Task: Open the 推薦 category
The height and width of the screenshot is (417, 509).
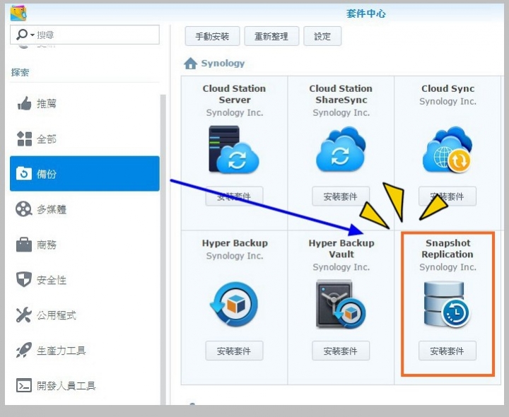Action: pos(85,104)
